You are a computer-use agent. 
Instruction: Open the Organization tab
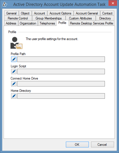(x=28, y=23)
